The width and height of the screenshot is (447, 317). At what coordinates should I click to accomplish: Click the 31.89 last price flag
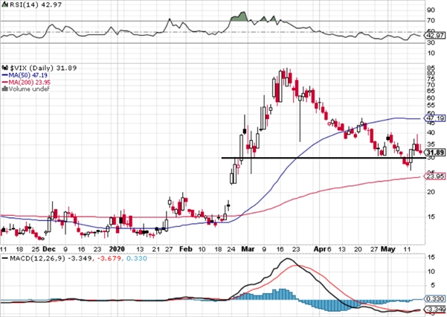(x=435, y=153)
